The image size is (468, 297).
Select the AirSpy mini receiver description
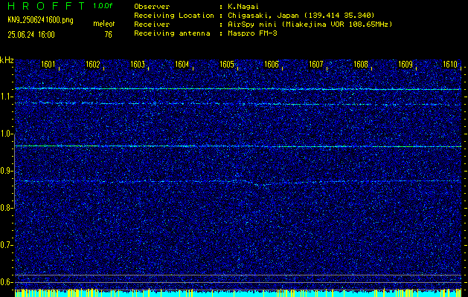(x=310, y=25)
